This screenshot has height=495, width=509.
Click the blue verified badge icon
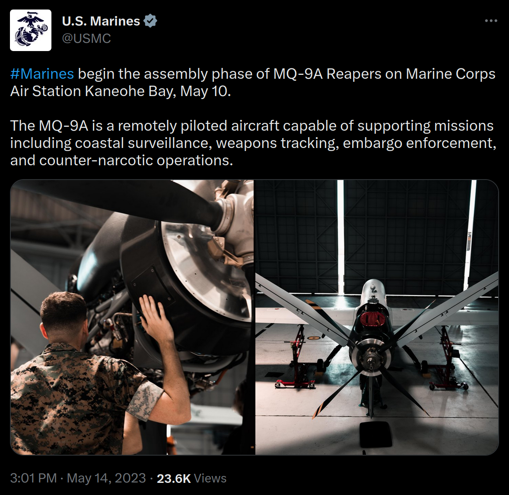[150, 21]
